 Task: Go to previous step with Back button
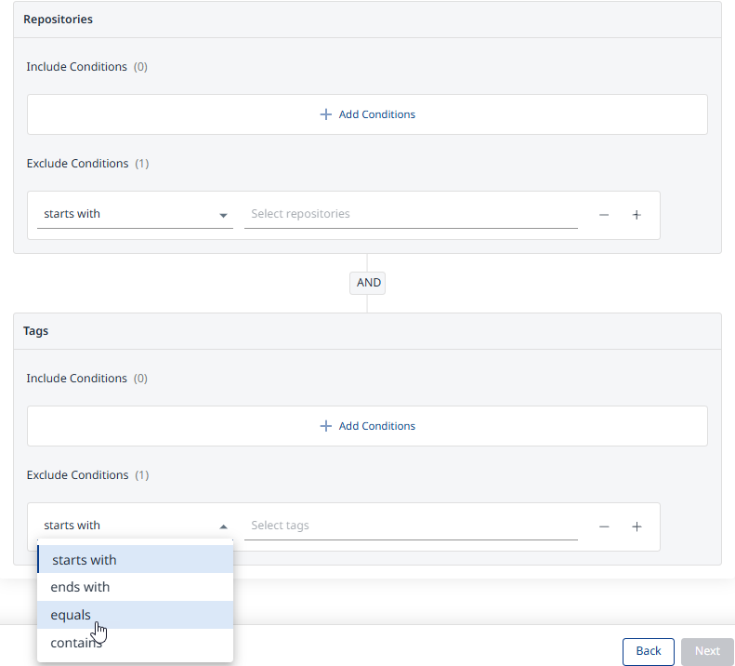click(648, 651)
